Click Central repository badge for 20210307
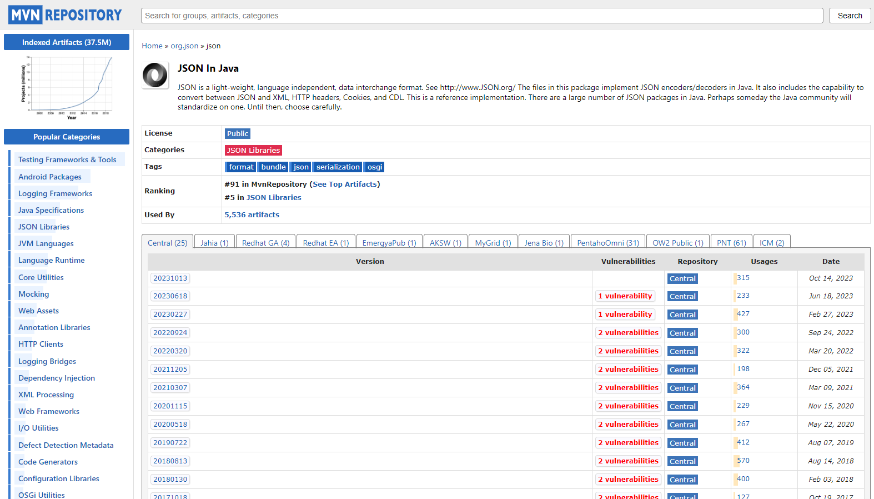 coord(682,388)
